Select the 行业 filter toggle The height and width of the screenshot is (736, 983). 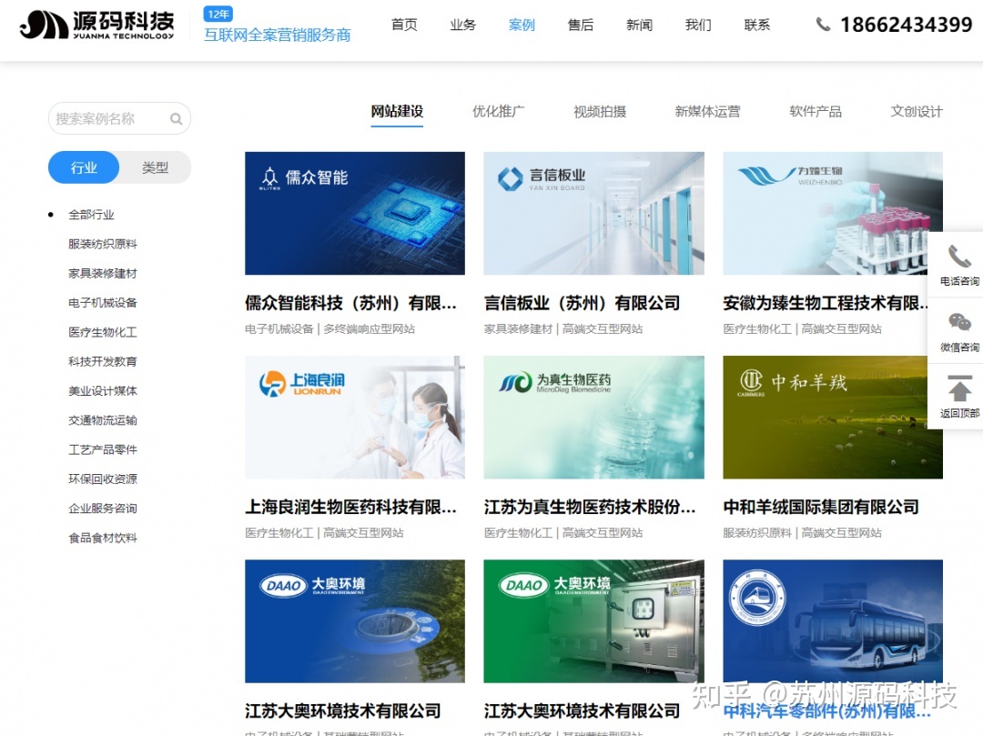coord(84,167)
